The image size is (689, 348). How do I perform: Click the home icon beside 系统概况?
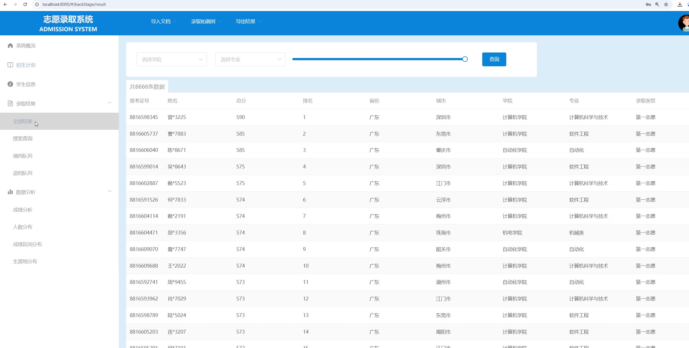point(10,46)
